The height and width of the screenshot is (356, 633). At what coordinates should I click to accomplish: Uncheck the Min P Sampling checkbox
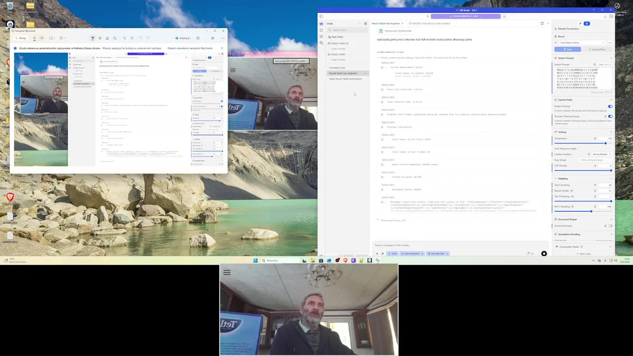pyautogui.click(x=572, y=207)
